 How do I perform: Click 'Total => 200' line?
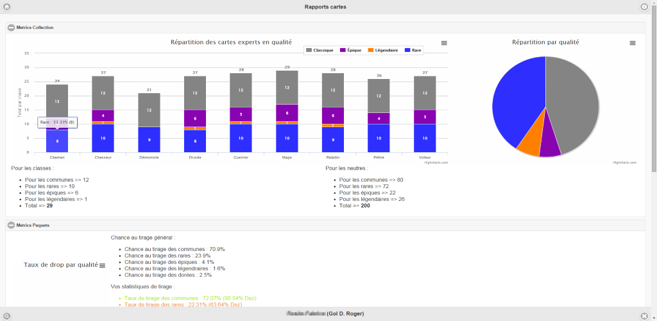(354, 205)
